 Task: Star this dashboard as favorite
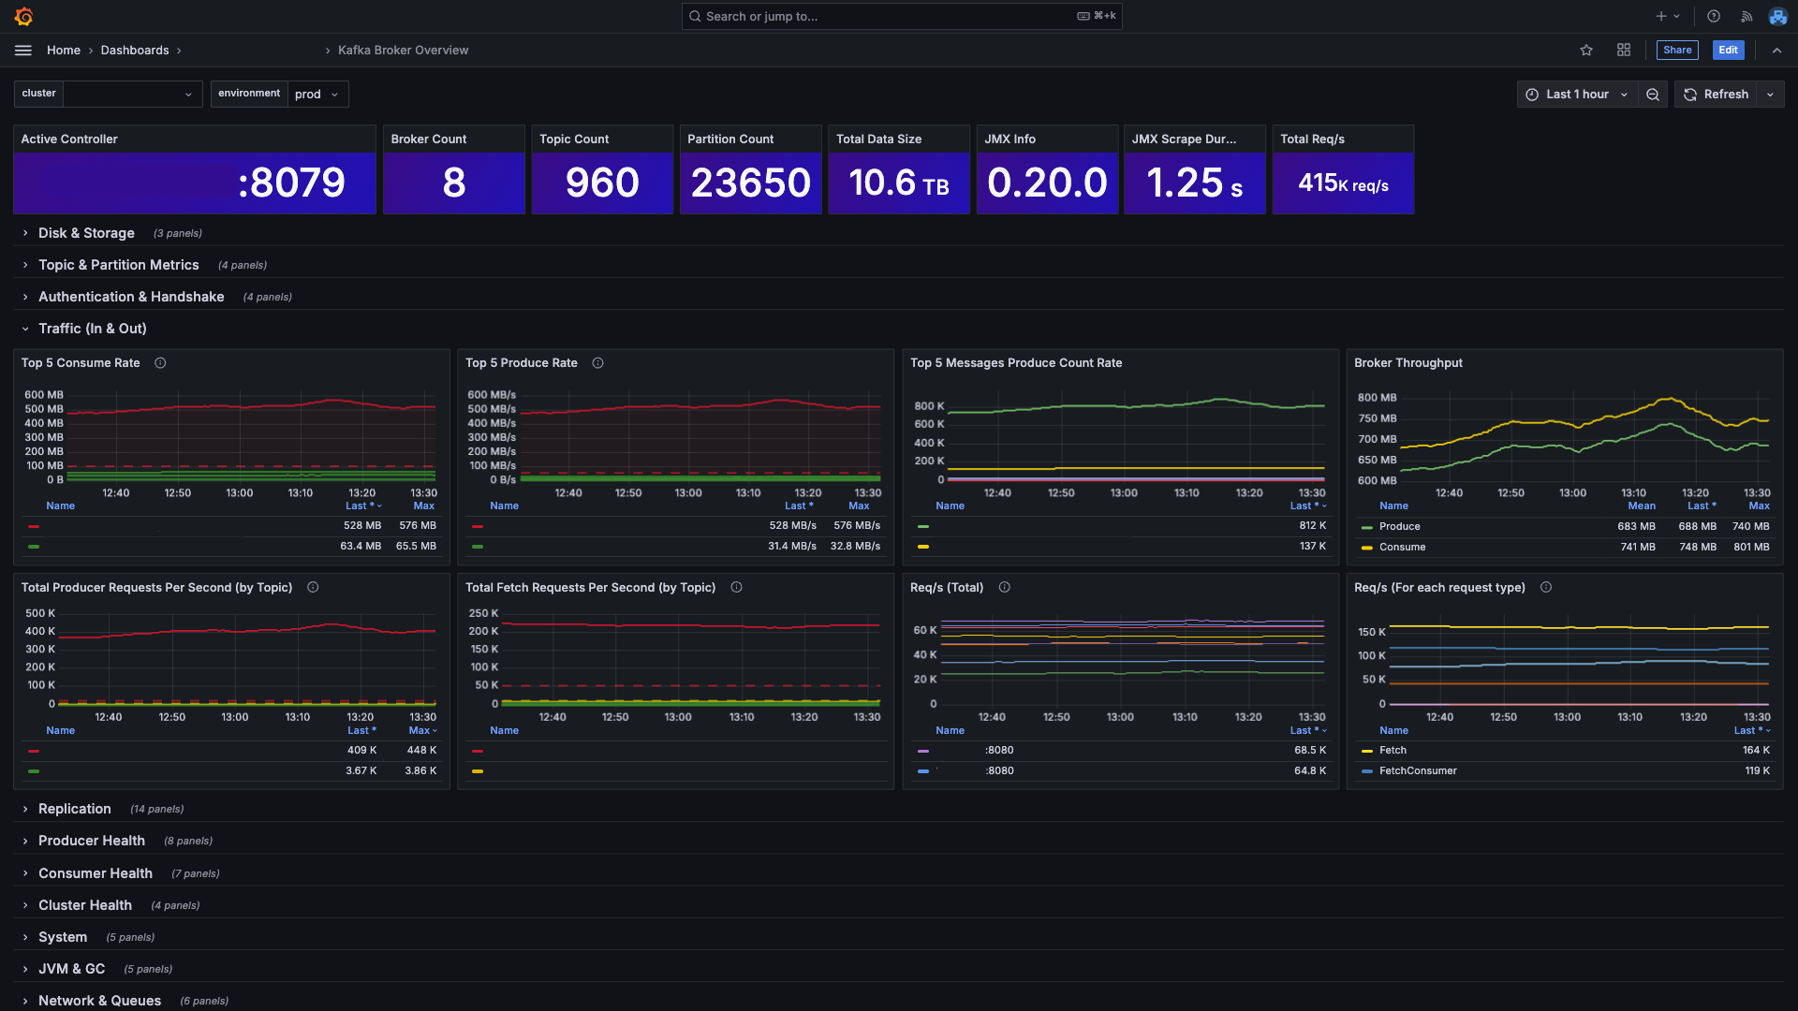tap(1586, 51)
